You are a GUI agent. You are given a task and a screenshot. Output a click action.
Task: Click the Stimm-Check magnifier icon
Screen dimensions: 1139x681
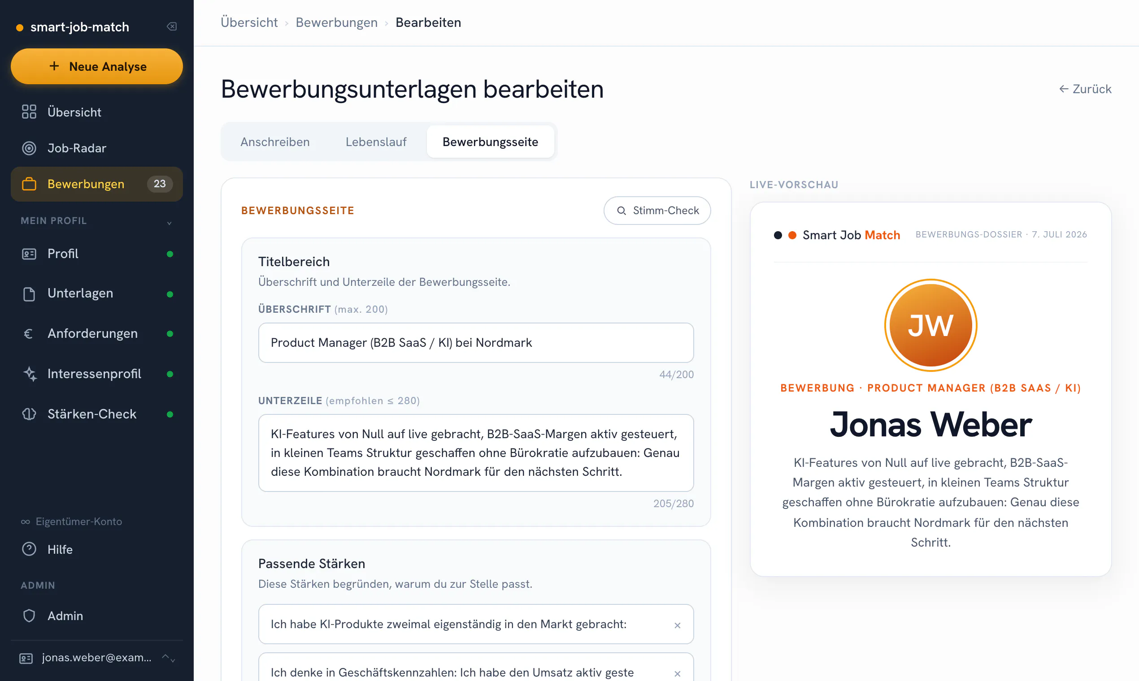(622, 211)
